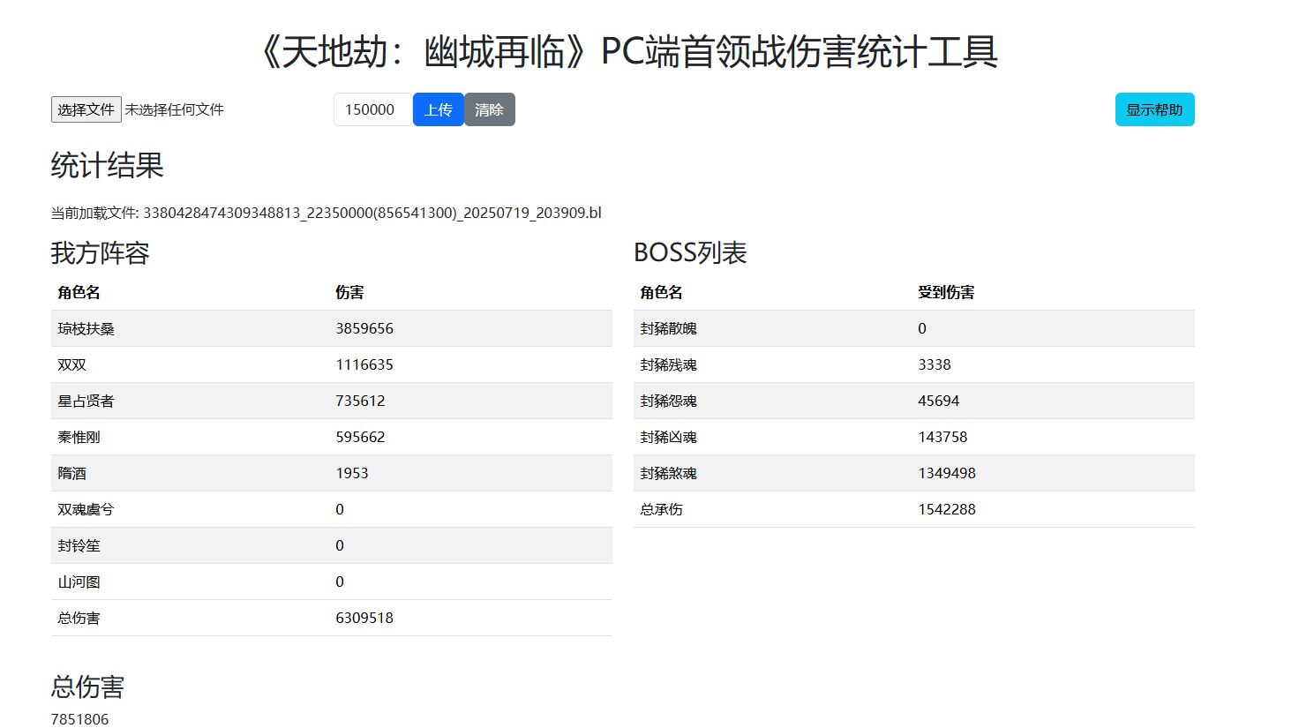1299x728 pixels.
Task: Select damage value 735612
Action: click(360, 401)
